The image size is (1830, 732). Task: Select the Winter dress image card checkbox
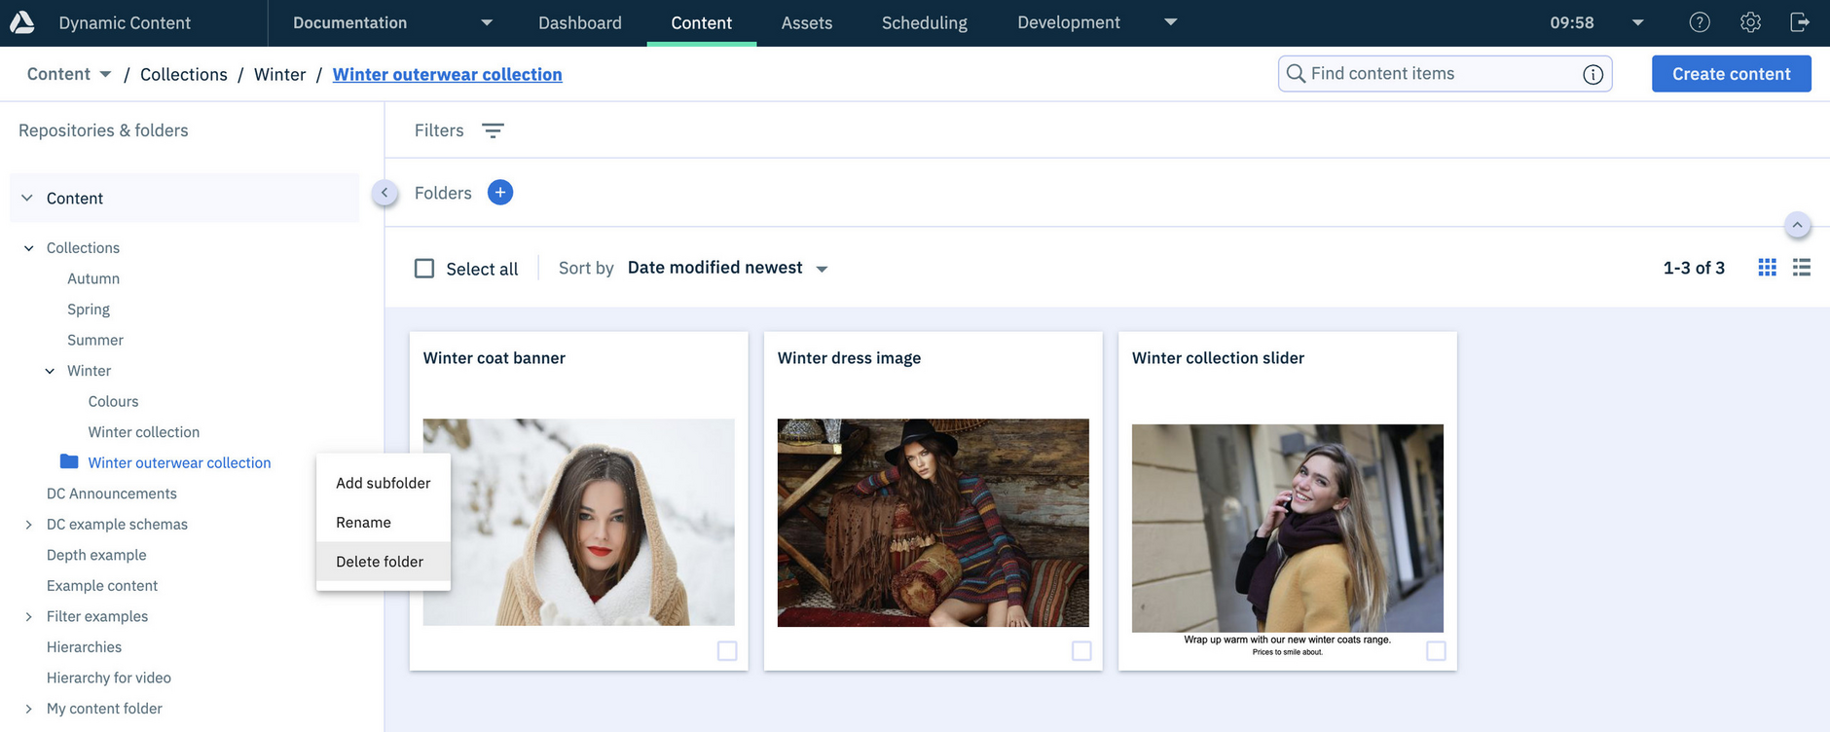1081,650
